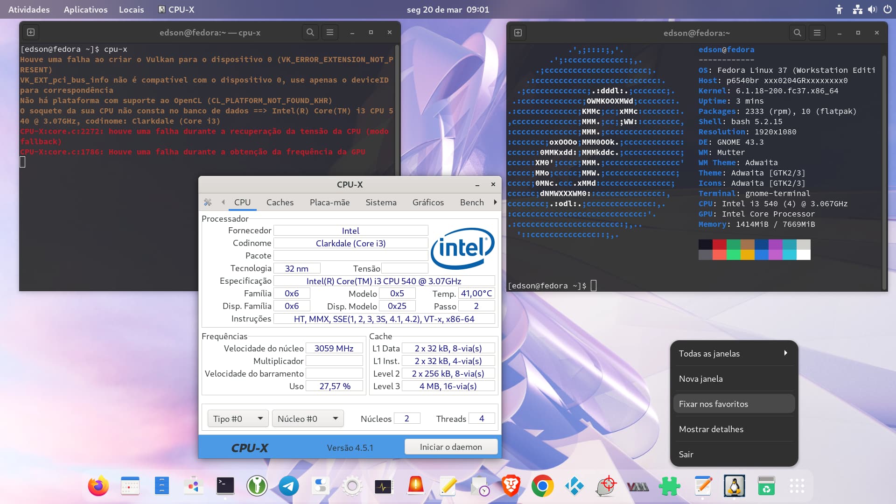
Task: Click search icon in the neofetch terminal
Action: (x=797, y=33)
